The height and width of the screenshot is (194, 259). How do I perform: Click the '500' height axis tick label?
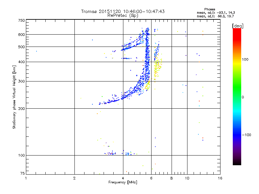pos(21,47)
